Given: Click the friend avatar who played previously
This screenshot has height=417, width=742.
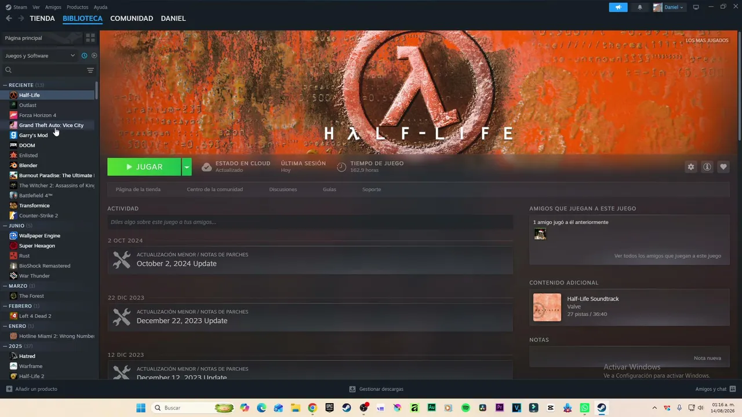Looking at the screenshot, I should [540, 234].
